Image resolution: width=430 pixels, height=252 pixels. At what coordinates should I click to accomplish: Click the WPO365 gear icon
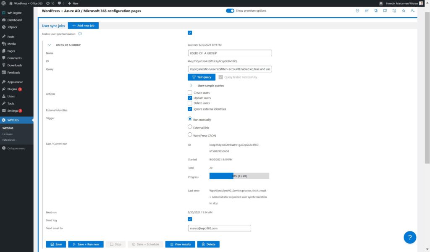click(x=3, y=120)
